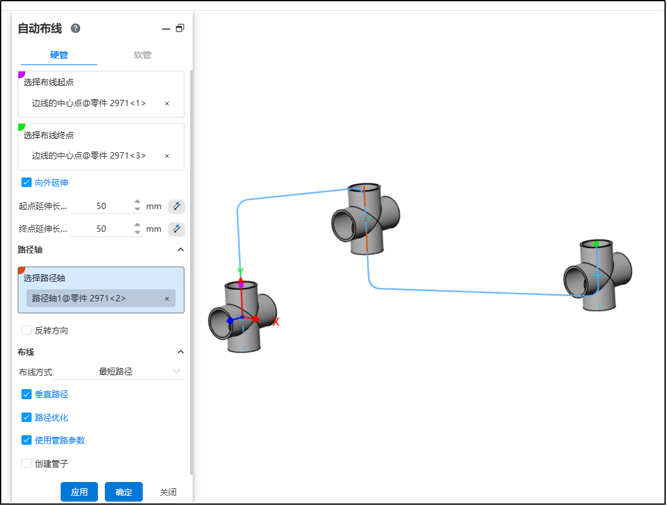Click the 确定 button
The image size is (667, 506).
[x=124, y=492]
